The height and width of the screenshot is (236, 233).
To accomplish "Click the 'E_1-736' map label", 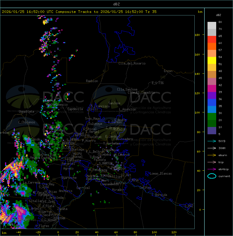I will point(158,83).
